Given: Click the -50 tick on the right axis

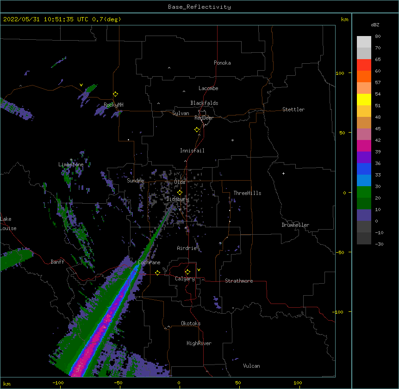Looking at the screenshot, I should pos(339,252).
